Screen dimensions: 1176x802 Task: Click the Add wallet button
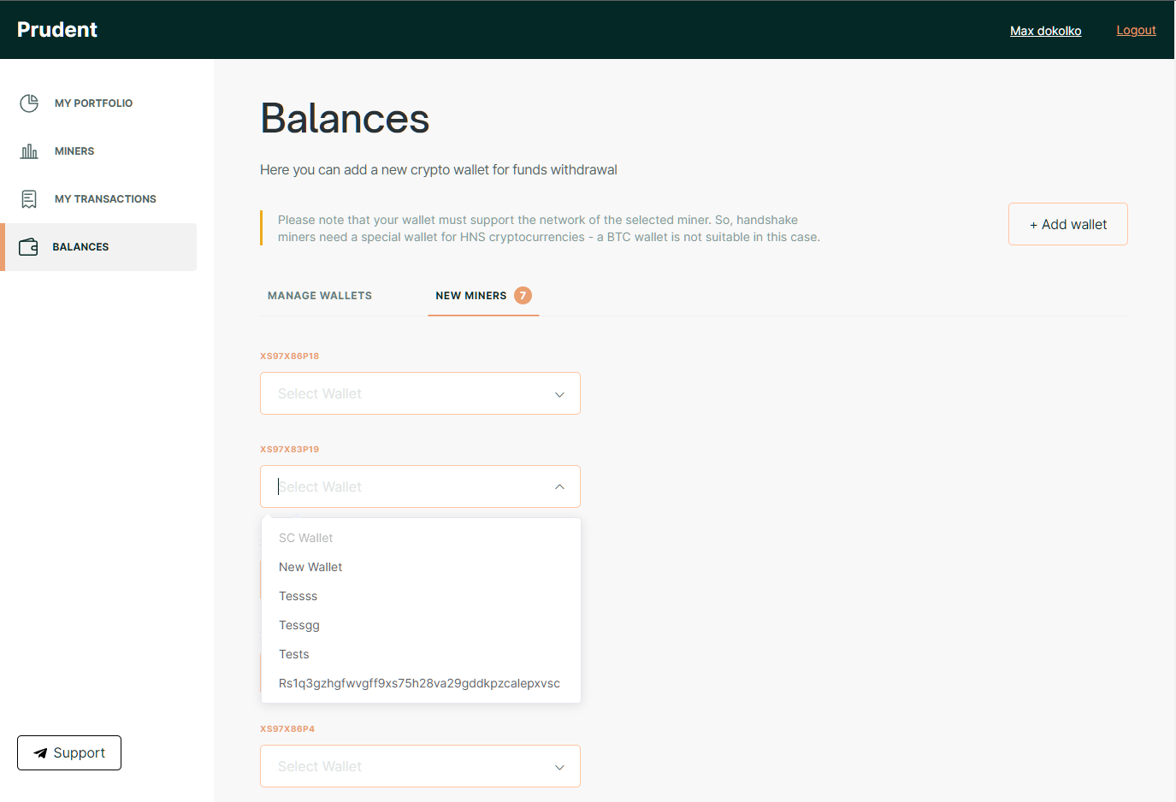[1068, 224]
